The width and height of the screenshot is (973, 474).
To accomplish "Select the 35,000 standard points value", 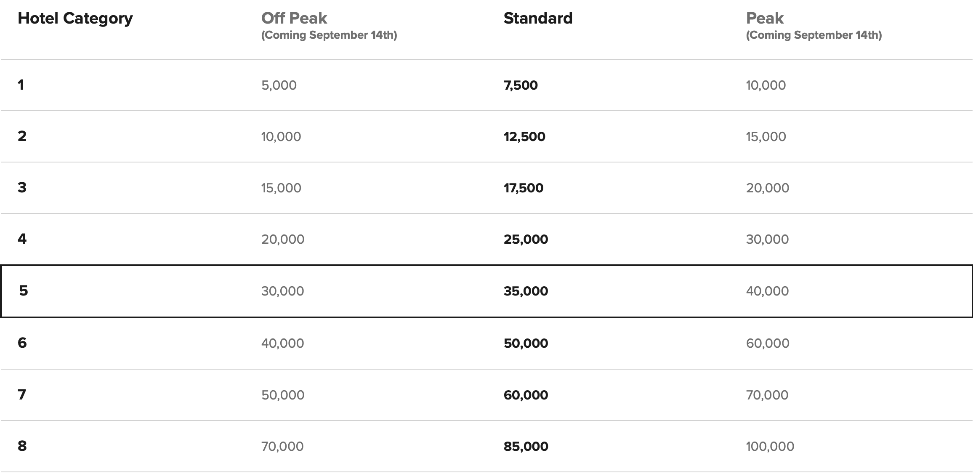I will coord(526,291).
